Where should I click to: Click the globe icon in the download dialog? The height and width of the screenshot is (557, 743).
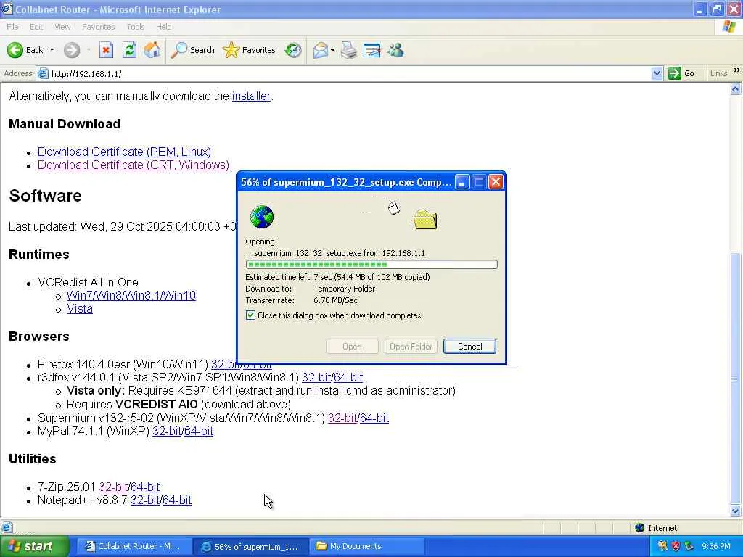(261, 217)
